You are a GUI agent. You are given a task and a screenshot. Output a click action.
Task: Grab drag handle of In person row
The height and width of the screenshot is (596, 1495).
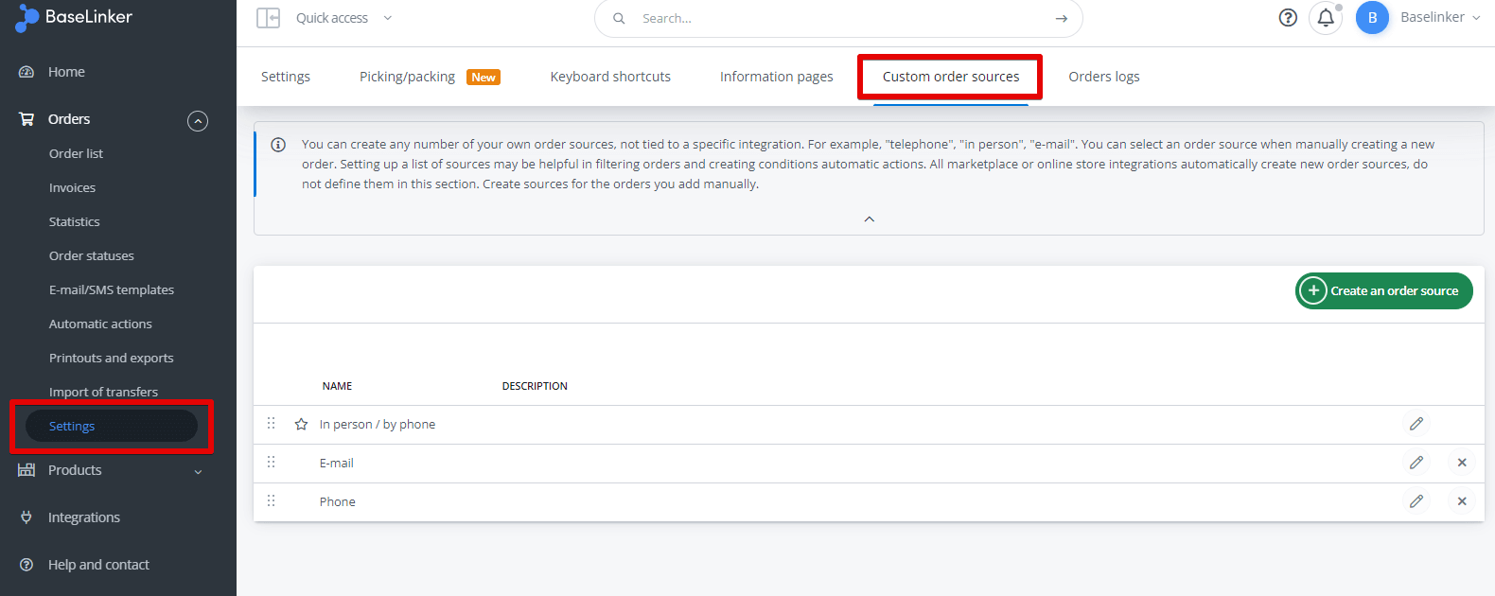tap(272, 423)
